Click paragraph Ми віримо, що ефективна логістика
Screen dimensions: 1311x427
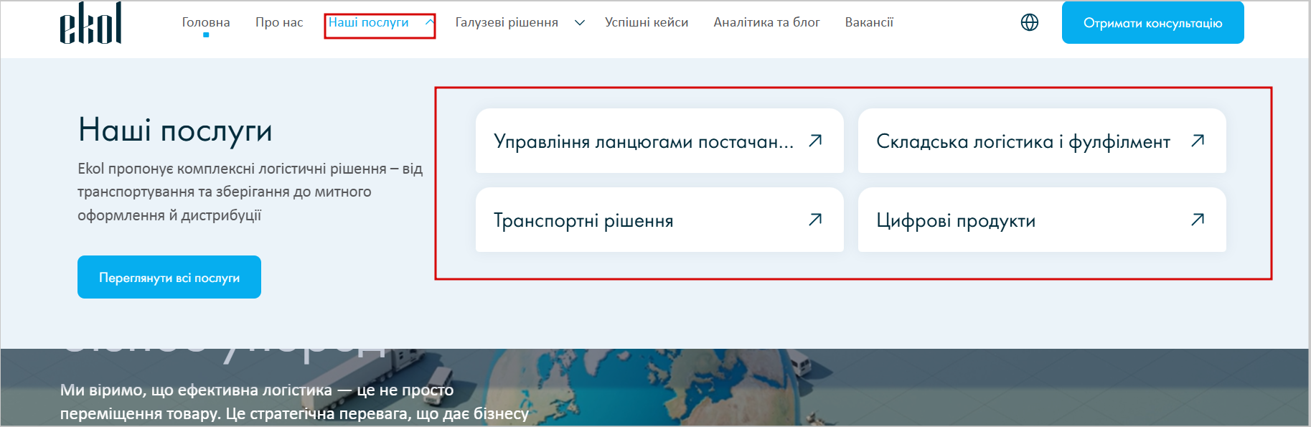294,402
